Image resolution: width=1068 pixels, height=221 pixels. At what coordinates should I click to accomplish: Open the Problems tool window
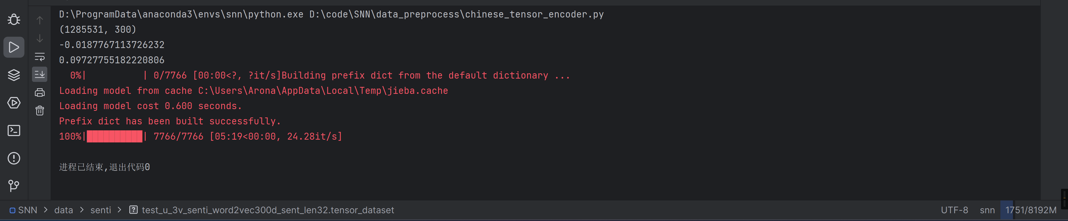tap(14, 158)
